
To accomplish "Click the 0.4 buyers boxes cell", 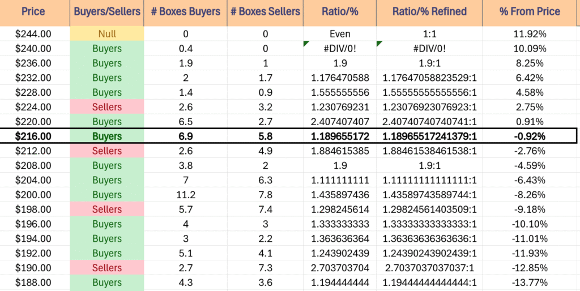I will [185, 49].
